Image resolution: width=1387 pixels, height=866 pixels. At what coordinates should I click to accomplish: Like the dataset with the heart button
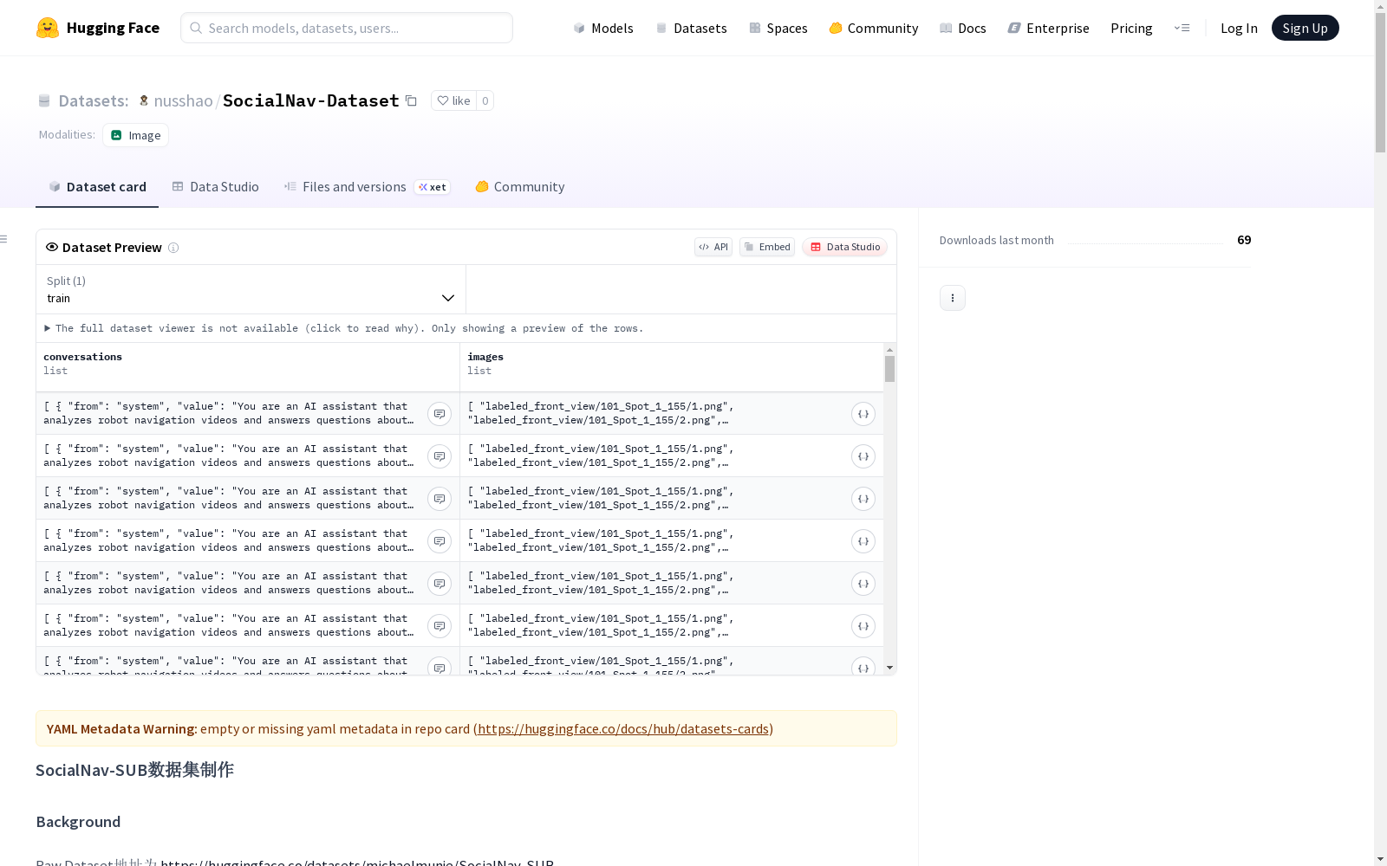tap(453, 100)
